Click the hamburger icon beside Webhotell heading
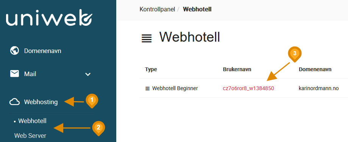Screen dimensions: 348x142 point(147,38)
